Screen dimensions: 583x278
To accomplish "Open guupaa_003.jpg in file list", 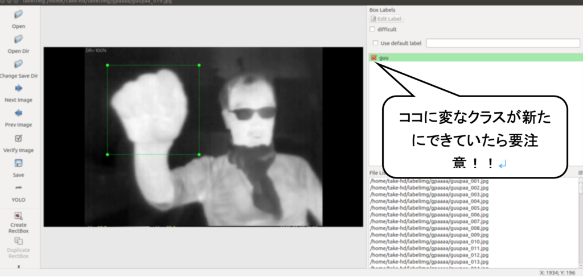I will 429,194.
